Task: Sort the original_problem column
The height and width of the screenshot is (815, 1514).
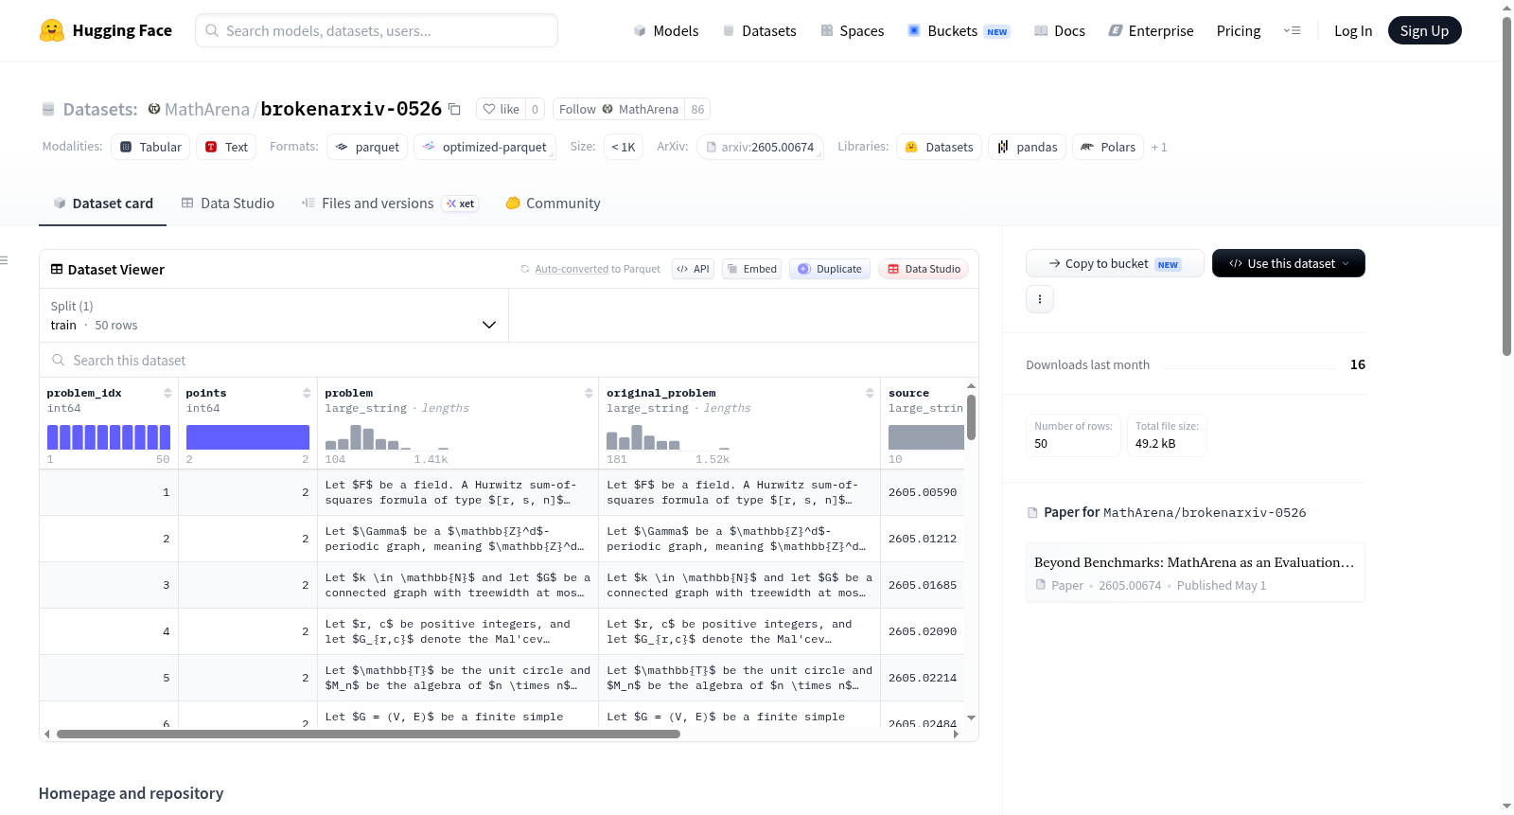Action: (x=870, y=393)
